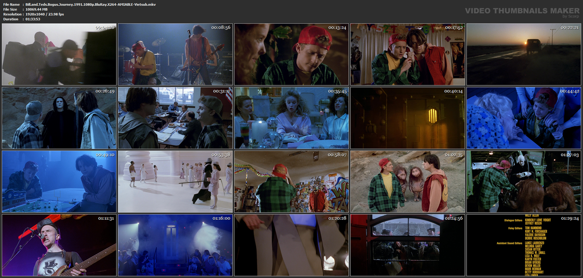Choose the white room thumbnail at 00:53:38
Screen dimensions: 583x278
click(x=175, y=181)
